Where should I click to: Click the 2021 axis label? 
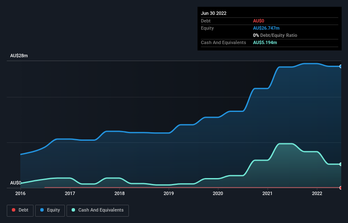point(267,193)
